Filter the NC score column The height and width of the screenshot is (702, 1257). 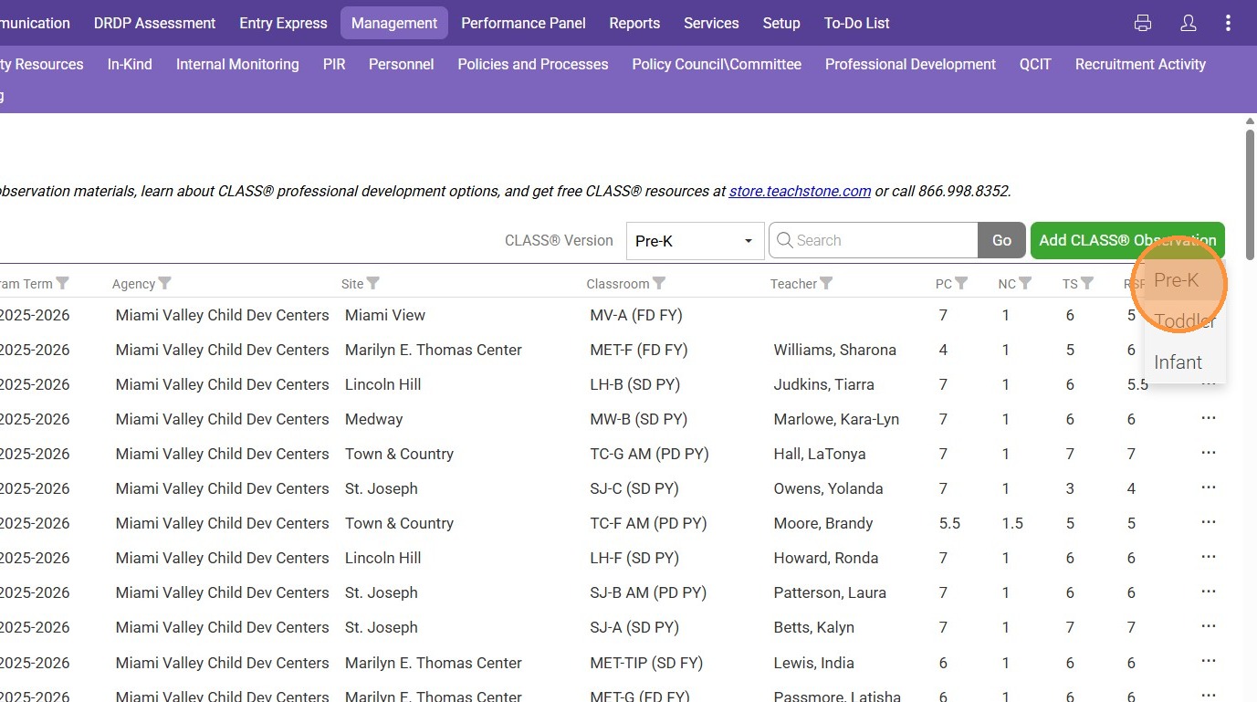(x=1025, y=284)
